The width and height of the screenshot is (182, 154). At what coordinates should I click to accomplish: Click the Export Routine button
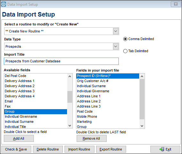(111, 149)
